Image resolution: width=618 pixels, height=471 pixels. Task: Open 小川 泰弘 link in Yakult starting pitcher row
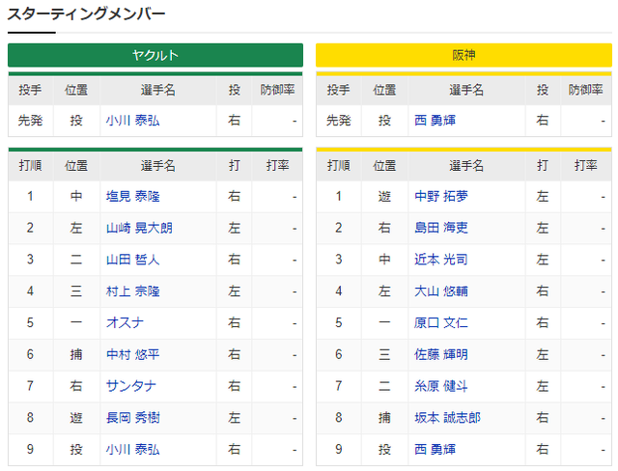pyautogui.click(x=133, y=121)
